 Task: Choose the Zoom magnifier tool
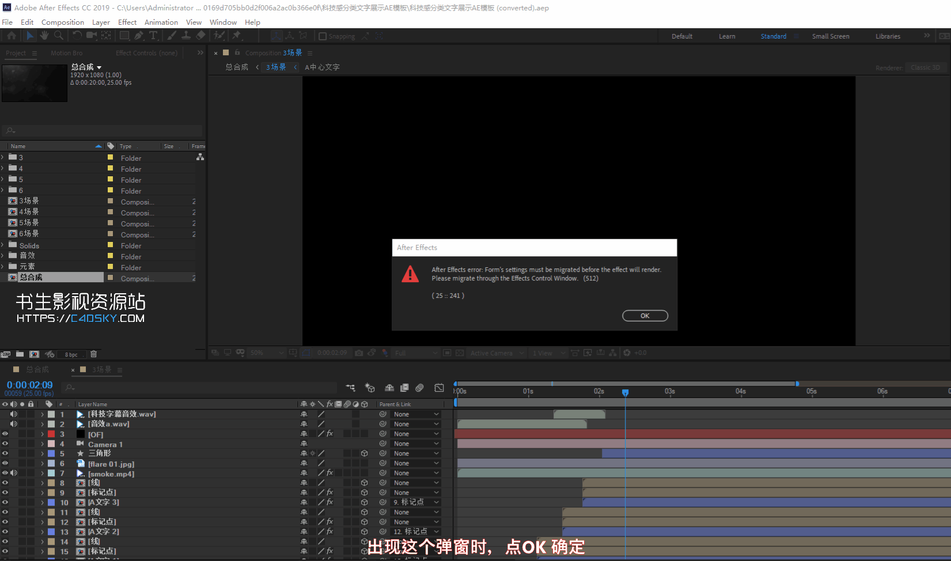pyautogui.click(x=59, y=36)
